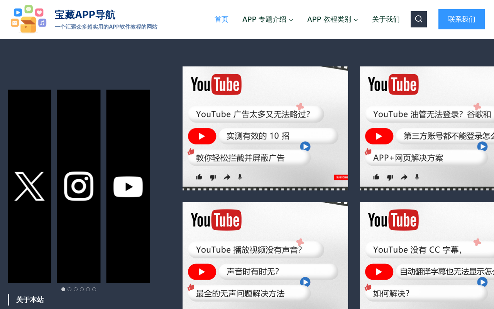The image size is (494, 309).
Task: Open the YouTube 播放视频没有声音 article thumbnail
Action: [x=265, y=255]
